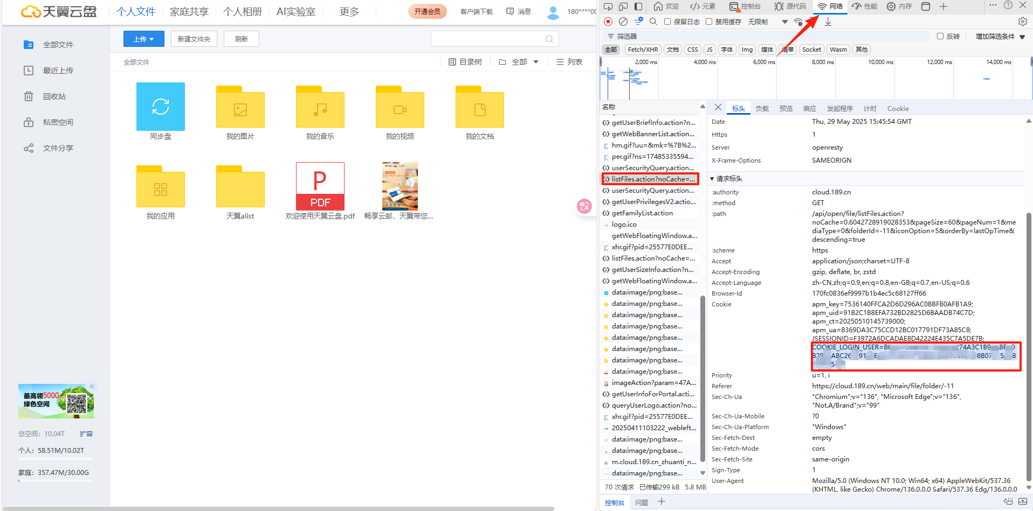
Task: Open the 全部 file type dropdown
Action: [x=519, y=62]
